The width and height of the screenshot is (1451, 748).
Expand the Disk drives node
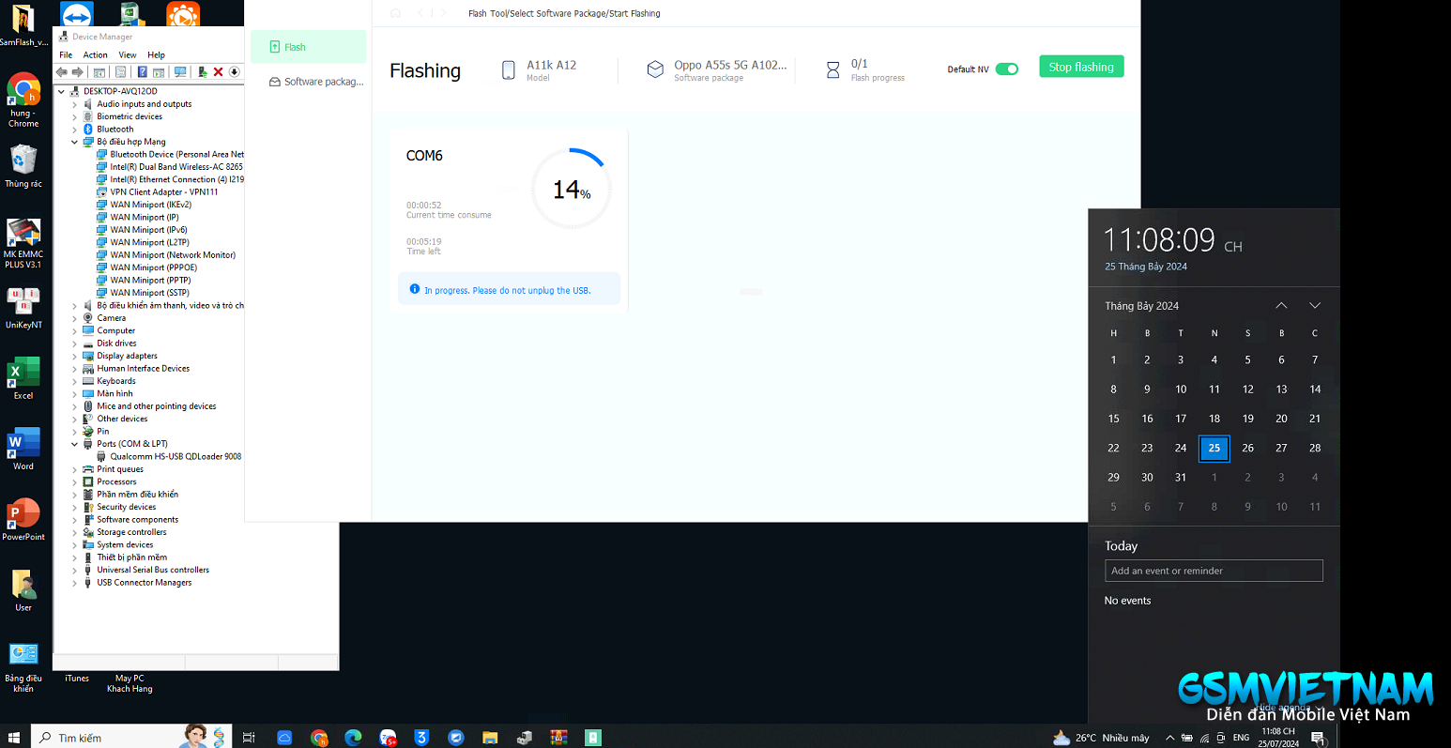pyautogui.click(x=75, y=343)
